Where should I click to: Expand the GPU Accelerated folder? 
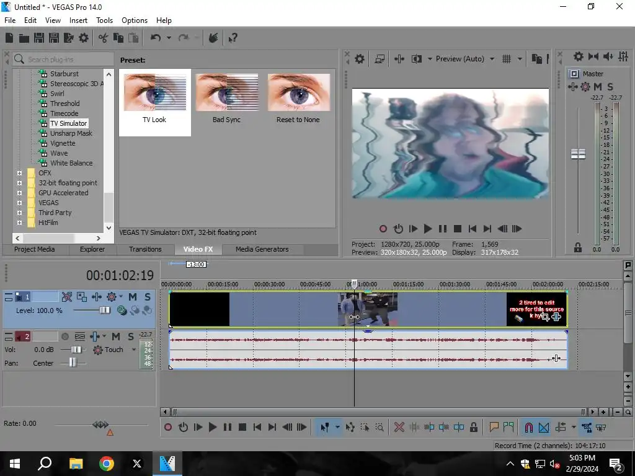tap(19, 193)
